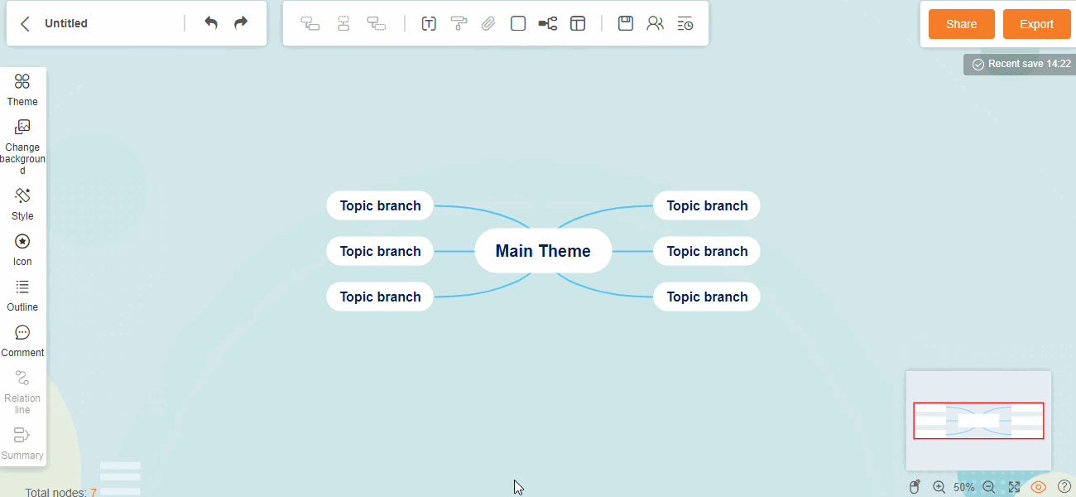Click the Export button

point(1036,24)
